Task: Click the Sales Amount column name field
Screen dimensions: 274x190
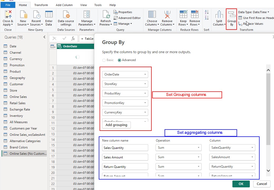Action: point(125,157)
